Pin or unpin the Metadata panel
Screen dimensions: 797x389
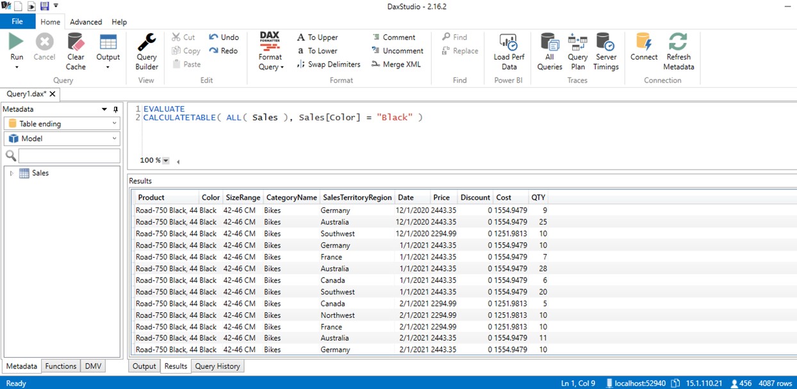(115, 109)
